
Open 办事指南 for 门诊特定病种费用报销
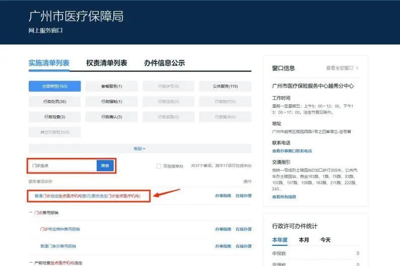pyautogui.click(x=223, y=229)
